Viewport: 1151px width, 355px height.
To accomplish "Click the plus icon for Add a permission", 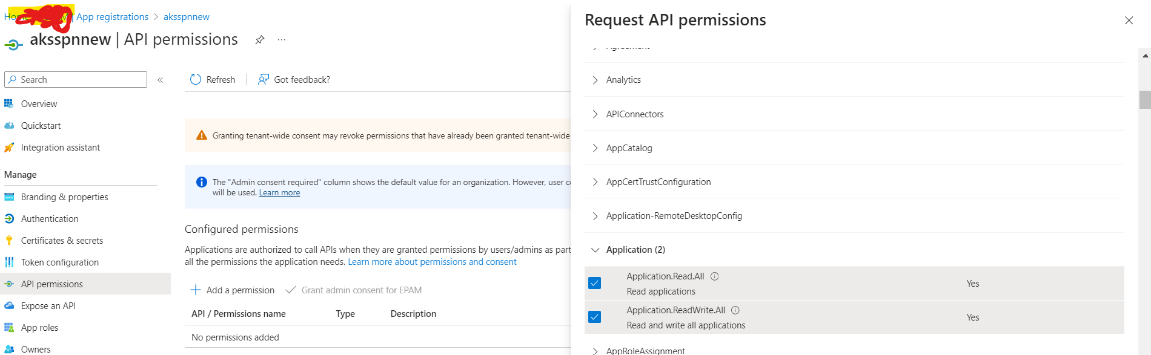I will (196, 290).
